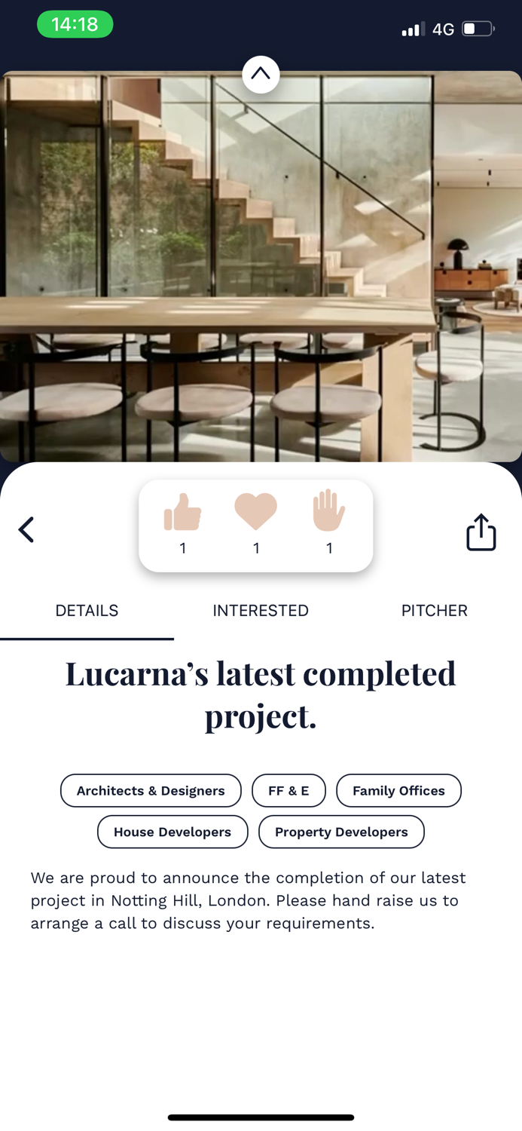Tap the cellular signal bars icon
Screen dimensions: 522x1131
click(x=414, y=29)
